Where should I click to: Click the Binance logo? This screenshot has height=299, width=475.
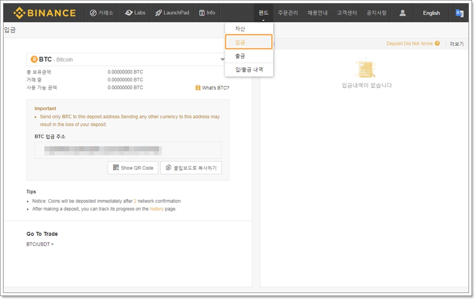click(x=44, y=13)
